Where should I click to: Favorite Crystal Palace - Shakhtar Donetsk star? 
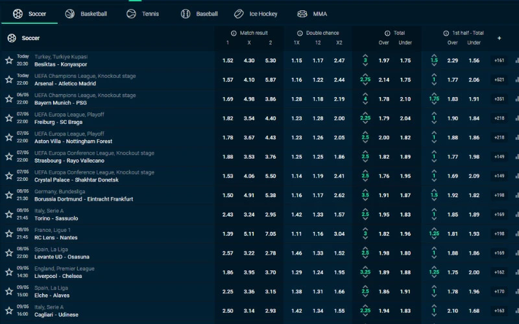[9, 176]
